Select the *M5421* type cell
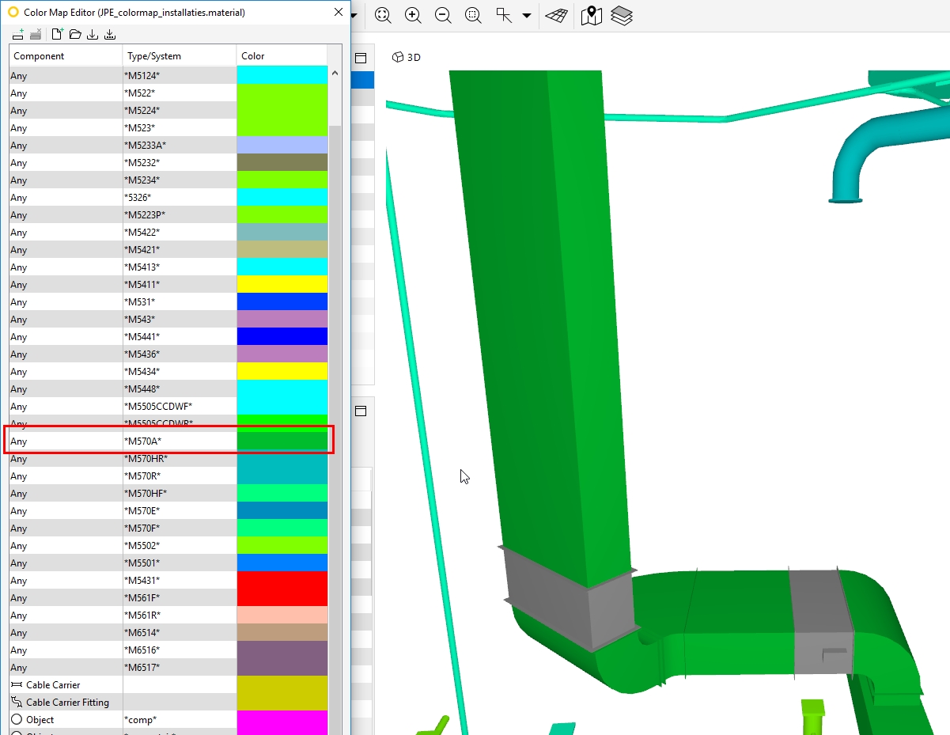Image resolution: width=950 pixels, height=735 pixels. (x=180, y=249)
